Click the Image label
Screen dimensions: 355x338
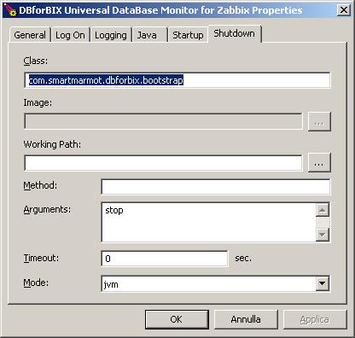pos(38,102)
